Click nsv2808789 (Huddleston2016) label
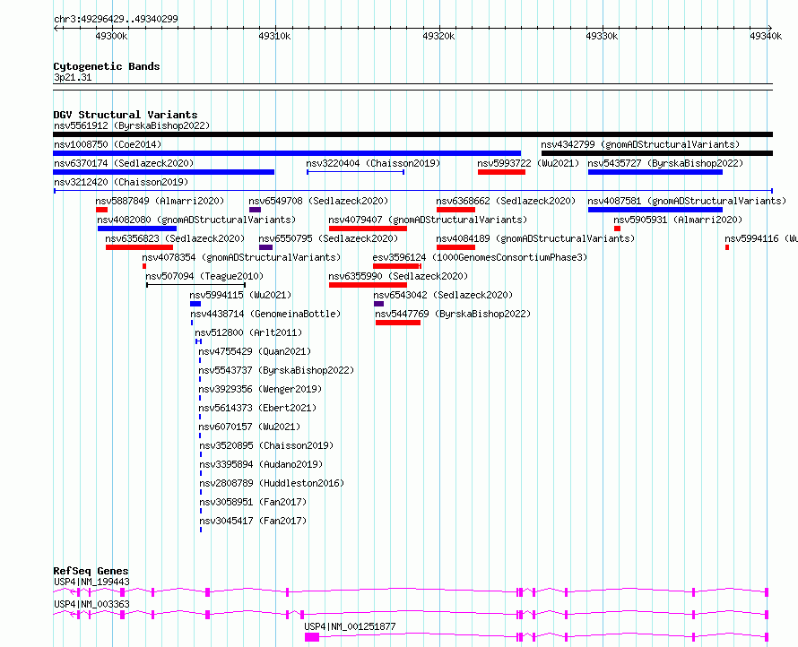 (x=272, y=483)
